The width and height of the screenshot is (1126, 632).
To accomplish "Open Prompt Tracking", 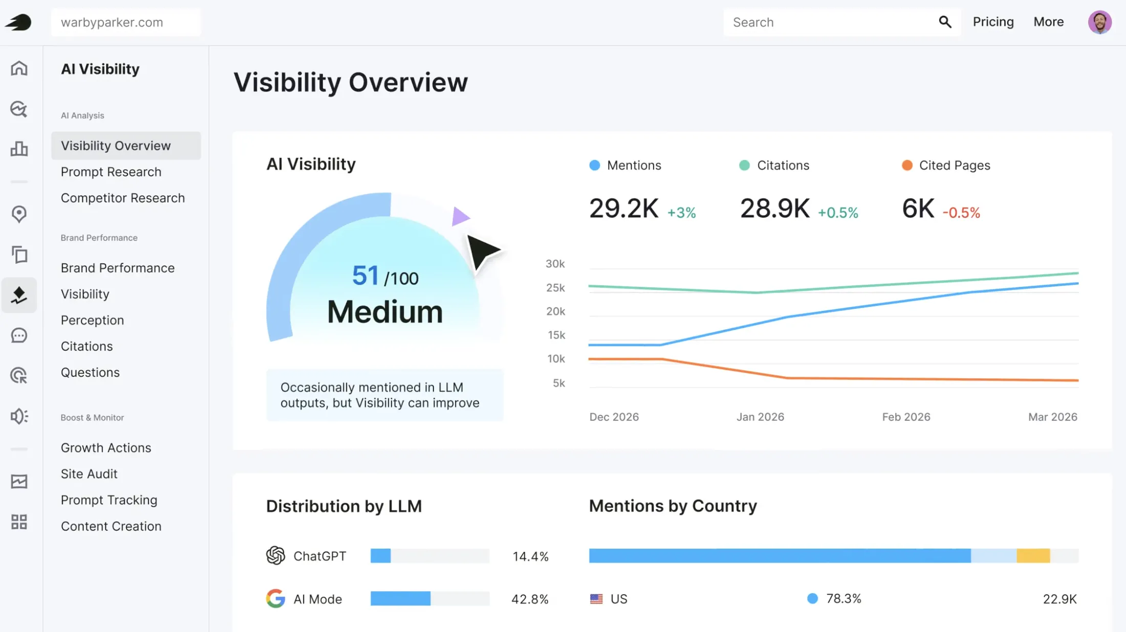I will coord(109,500).
